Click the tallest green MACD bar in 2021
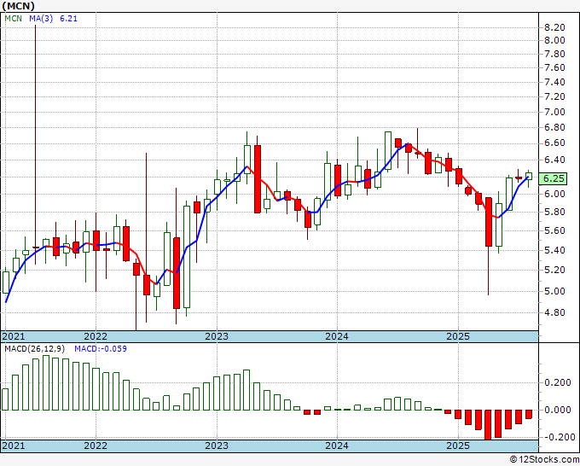 click(46, 382)
